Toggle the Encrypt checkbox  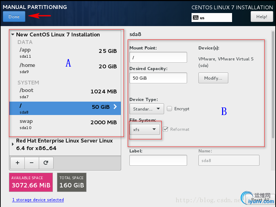(169, 108)
